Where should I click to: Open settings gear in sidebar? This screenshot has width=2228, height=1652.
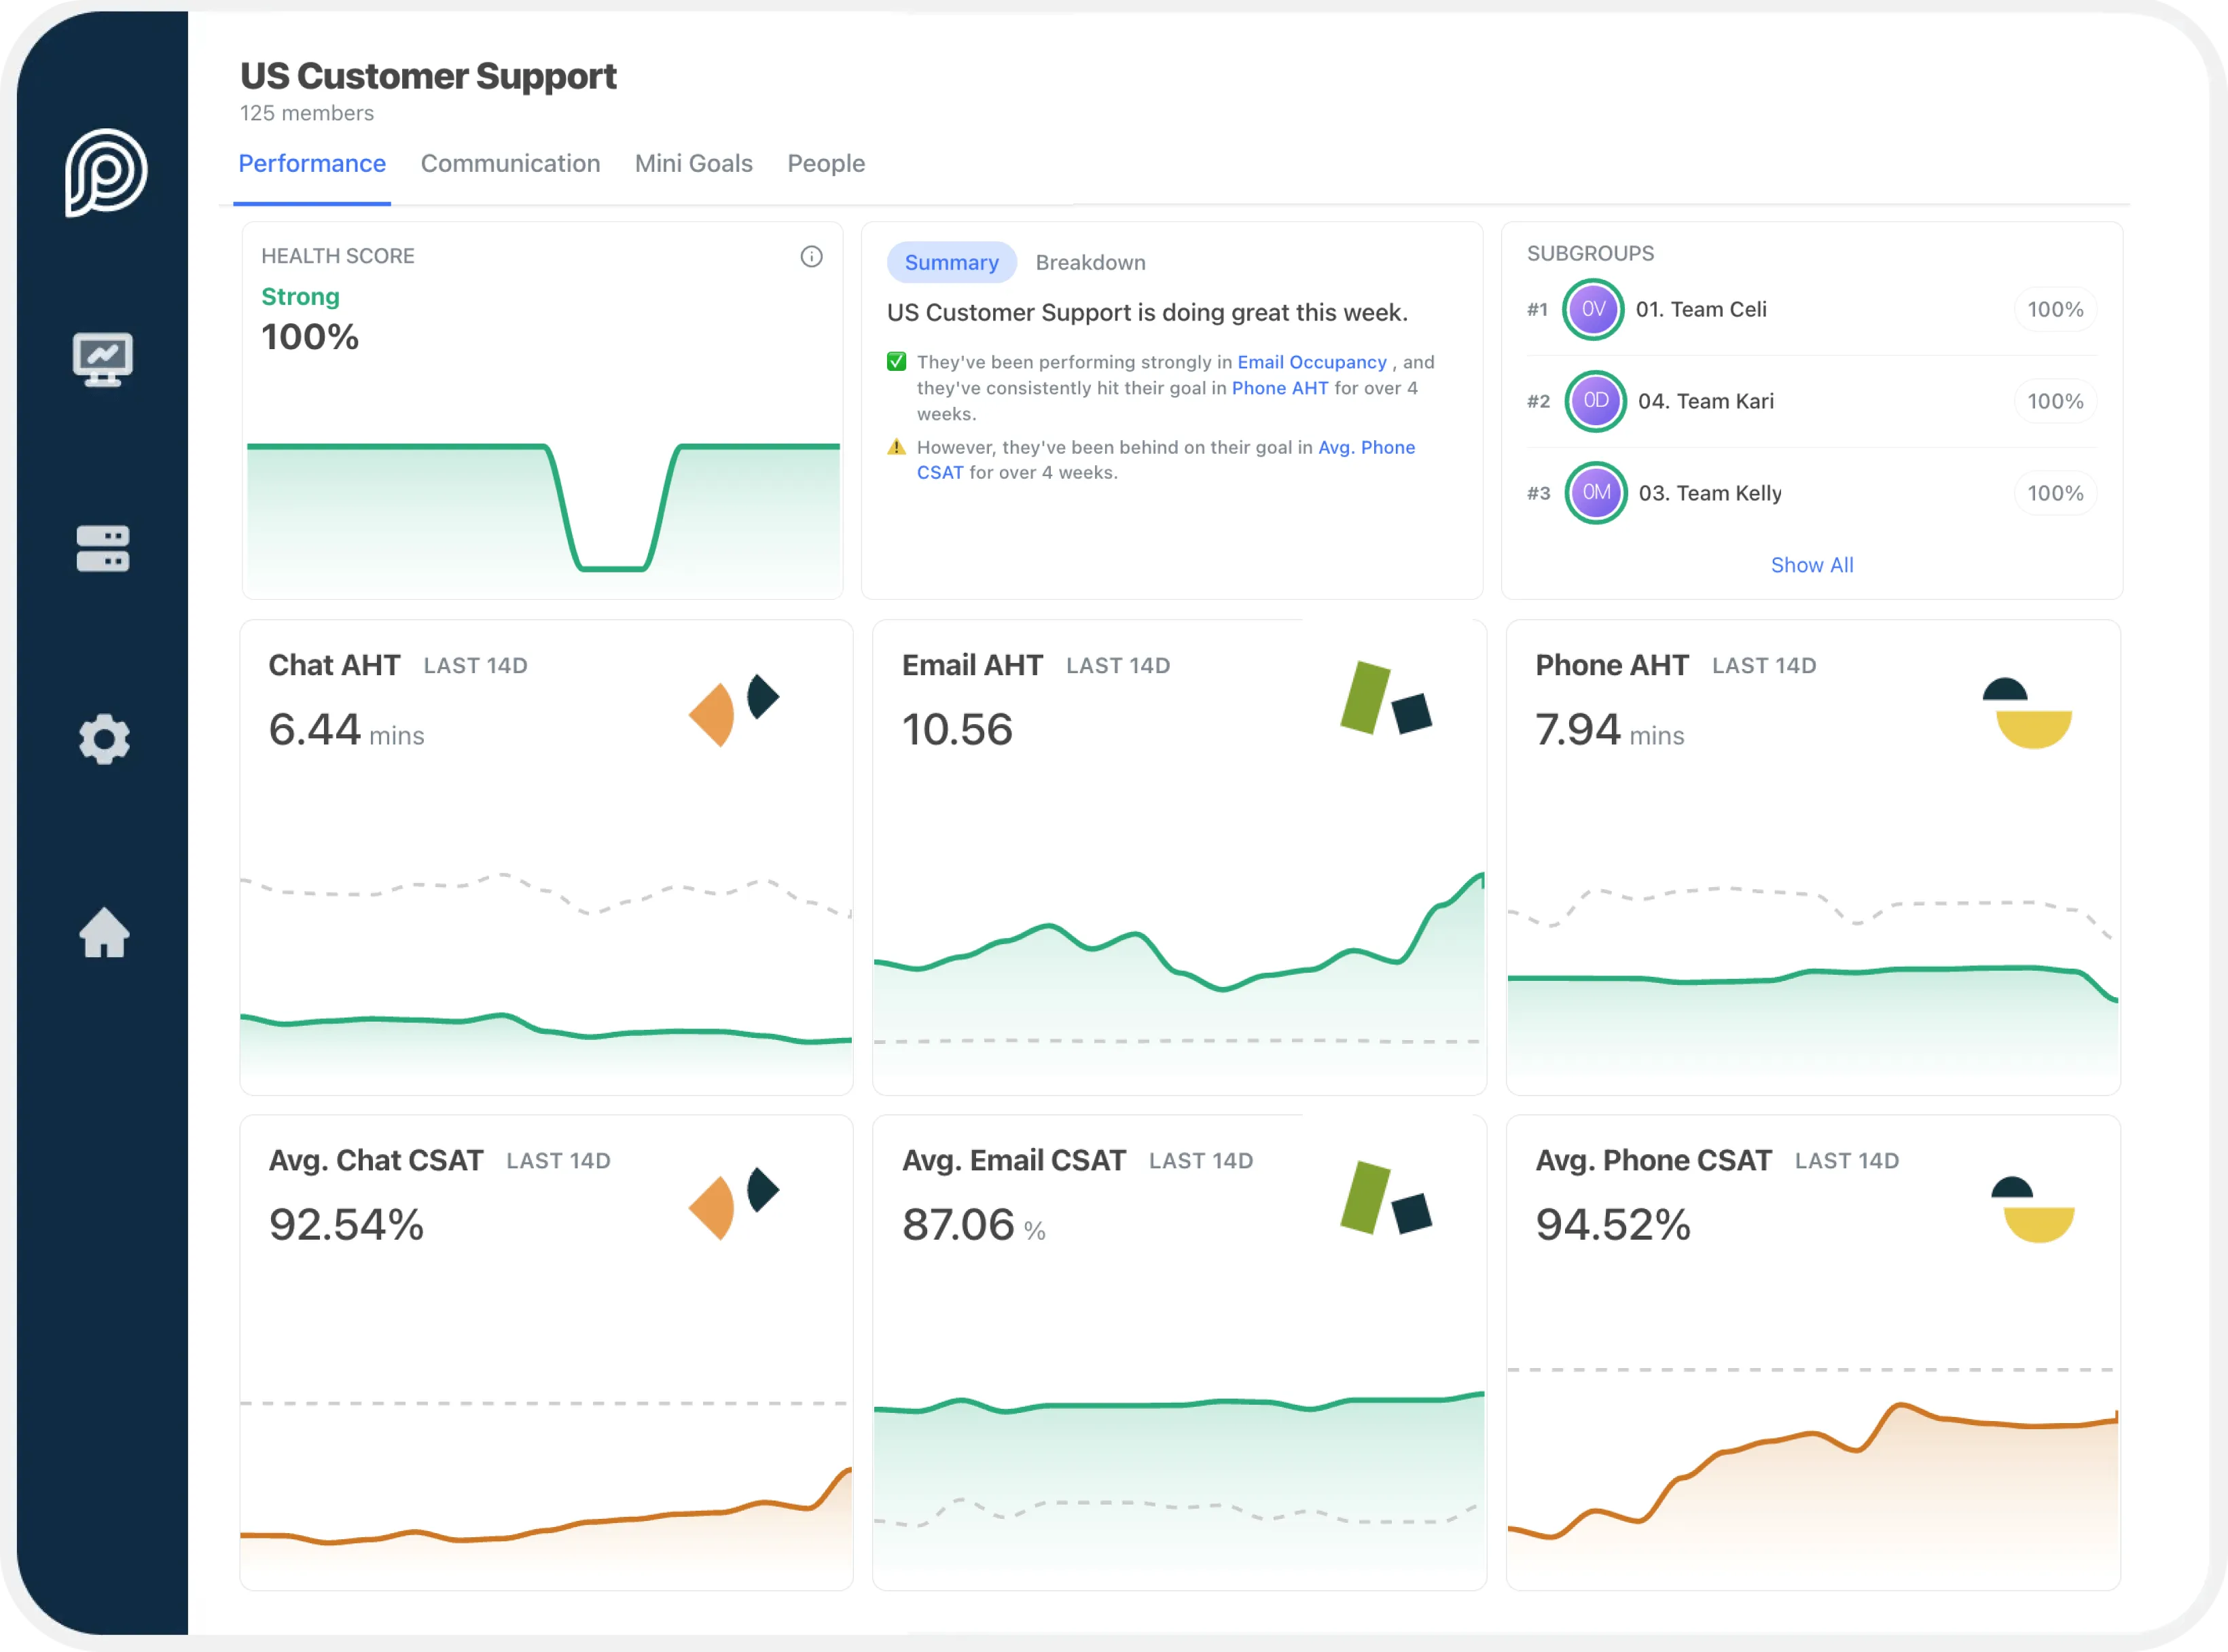point(104,740)
